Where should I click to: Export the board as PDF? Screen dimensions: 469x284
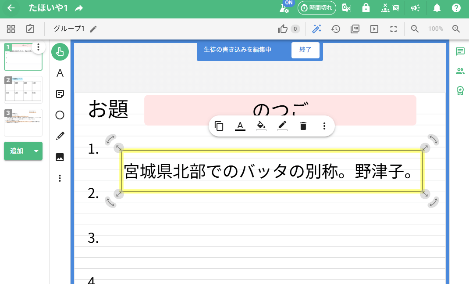(x=355, y=29)
